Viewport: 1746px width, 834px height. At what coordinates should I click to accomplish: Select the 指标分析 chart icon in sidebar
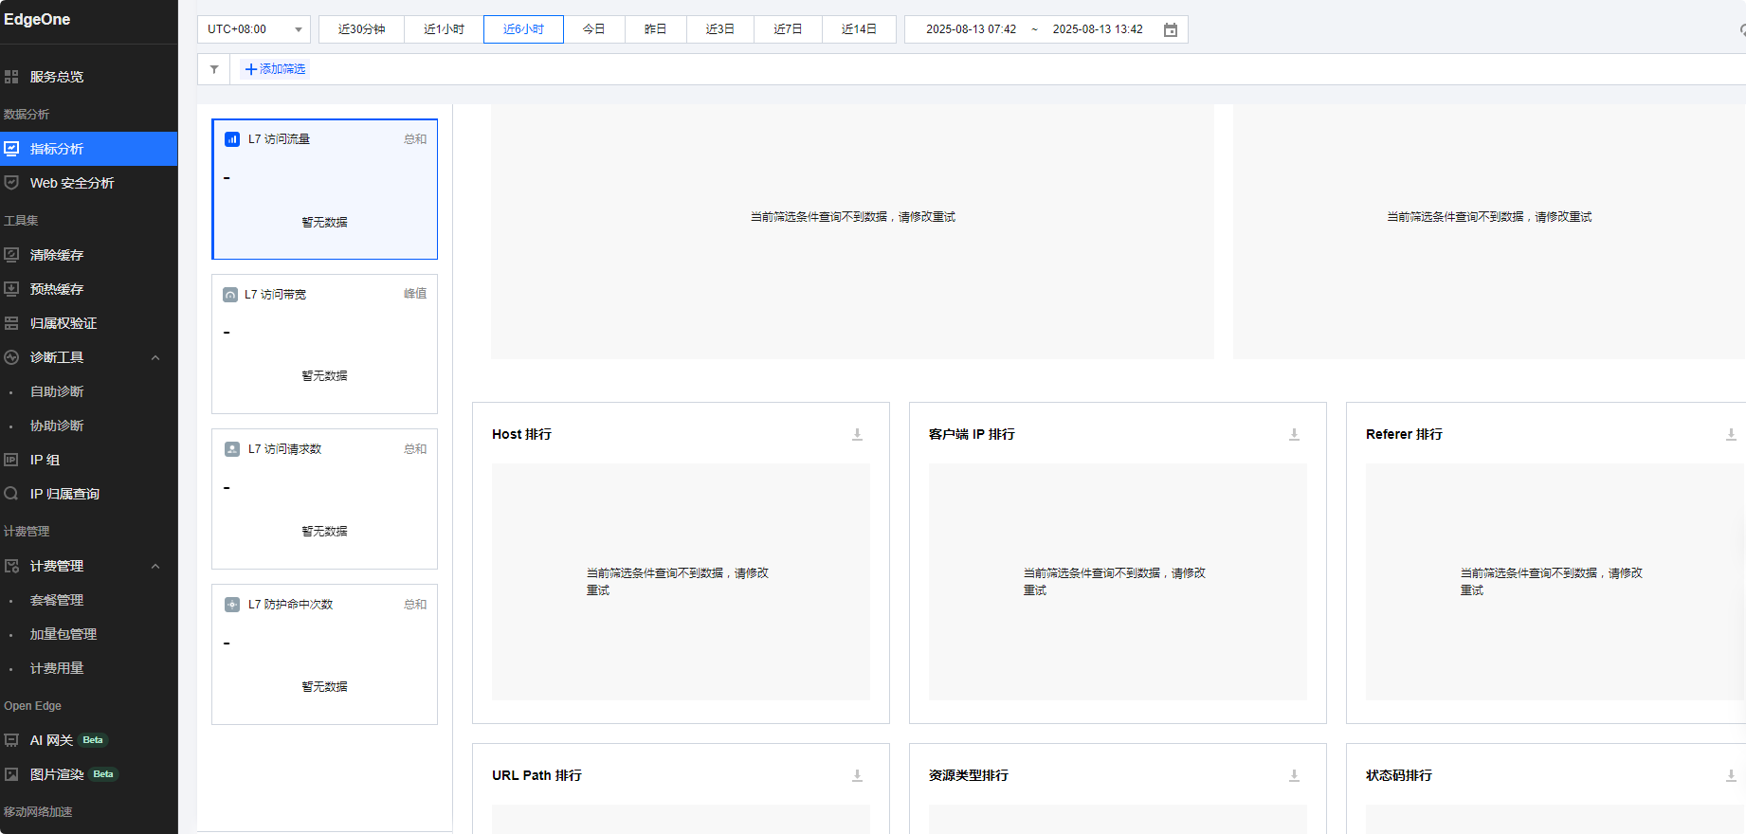click(11, 149)
